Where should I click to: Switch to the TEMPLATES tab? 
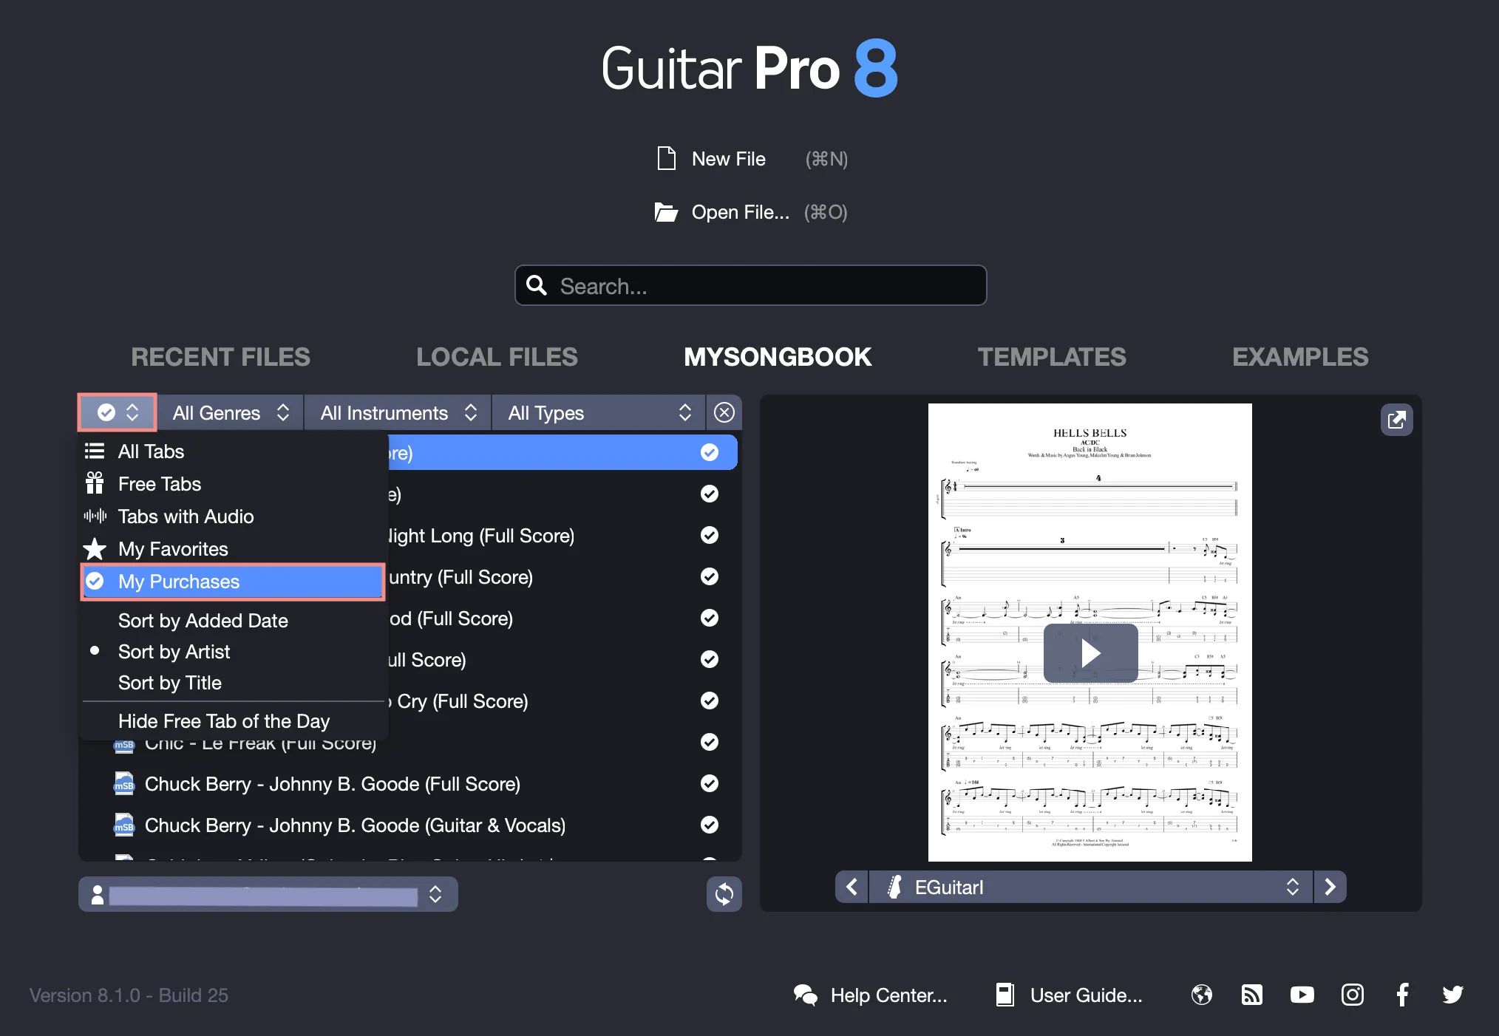click(x=1052, y=357)
